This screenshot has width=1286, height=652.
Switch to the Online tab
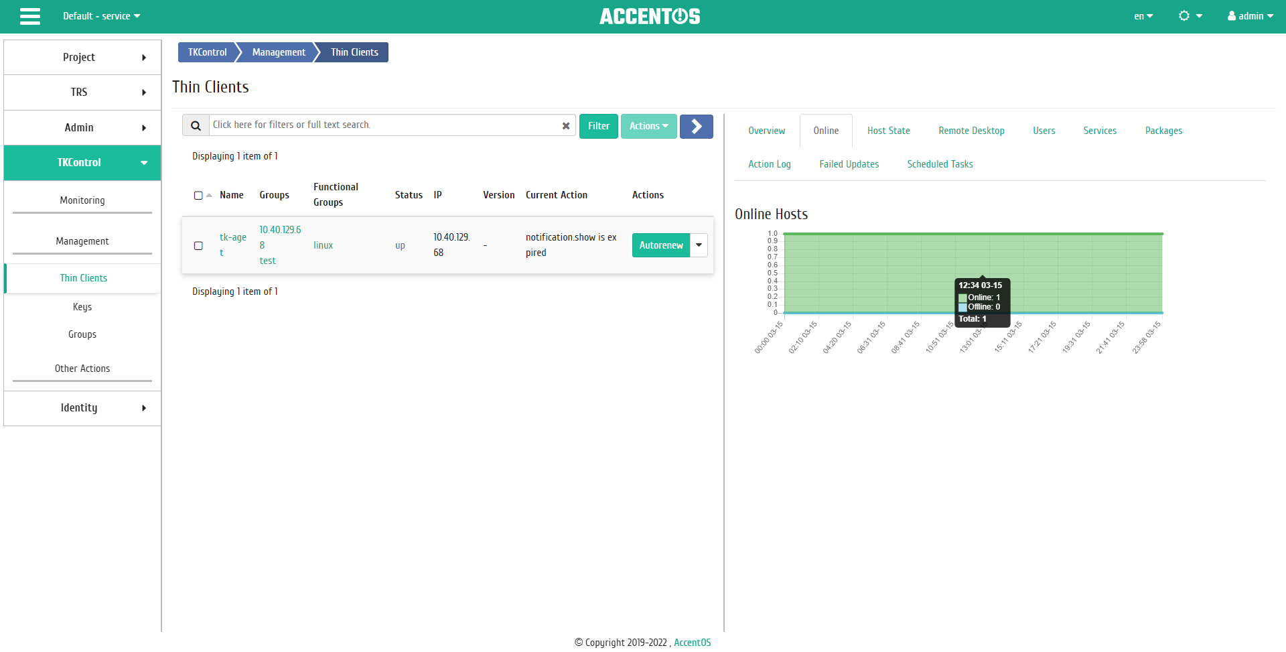pyautogui.click(x=826, y=131)
